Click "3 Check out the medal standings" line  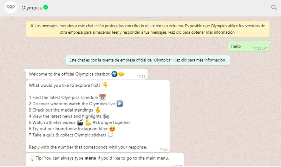click(61, 110)
